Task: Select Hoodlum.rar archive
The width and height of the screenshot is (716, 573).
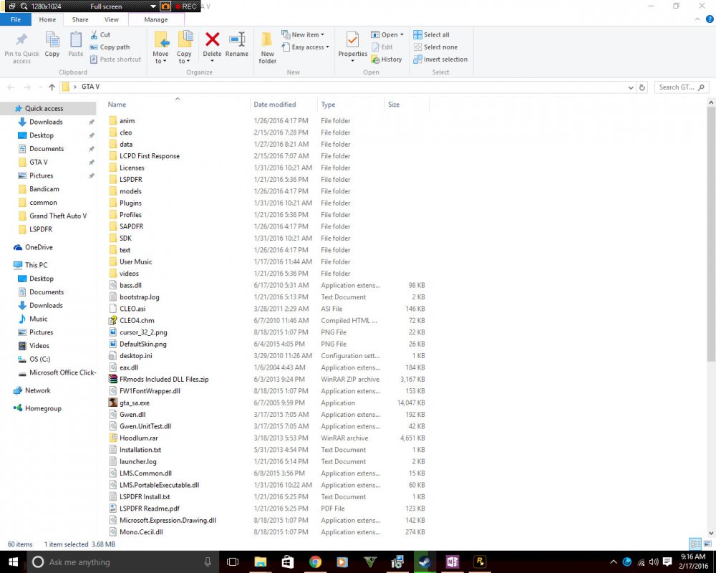Action: (138, 438)
